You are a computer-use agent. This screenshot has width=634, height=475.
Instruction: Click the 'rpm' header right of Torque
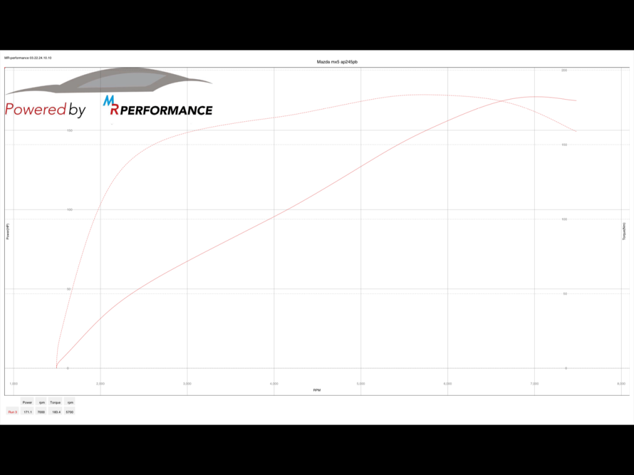point(71,402)
